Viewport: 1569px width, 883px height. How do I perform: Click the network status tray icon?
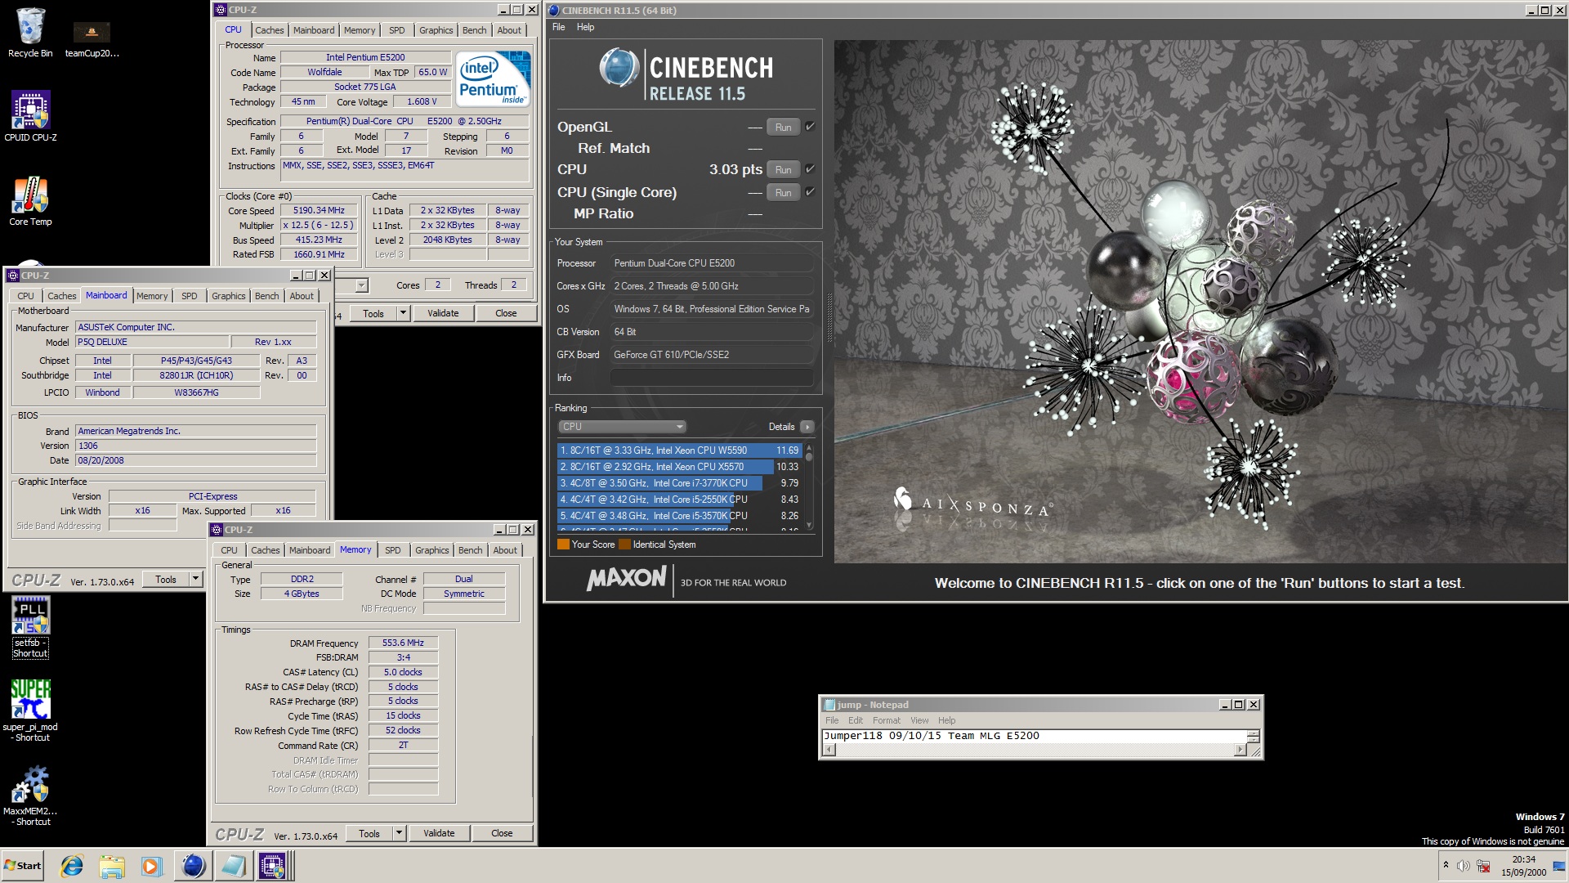tap(1483, 866)
